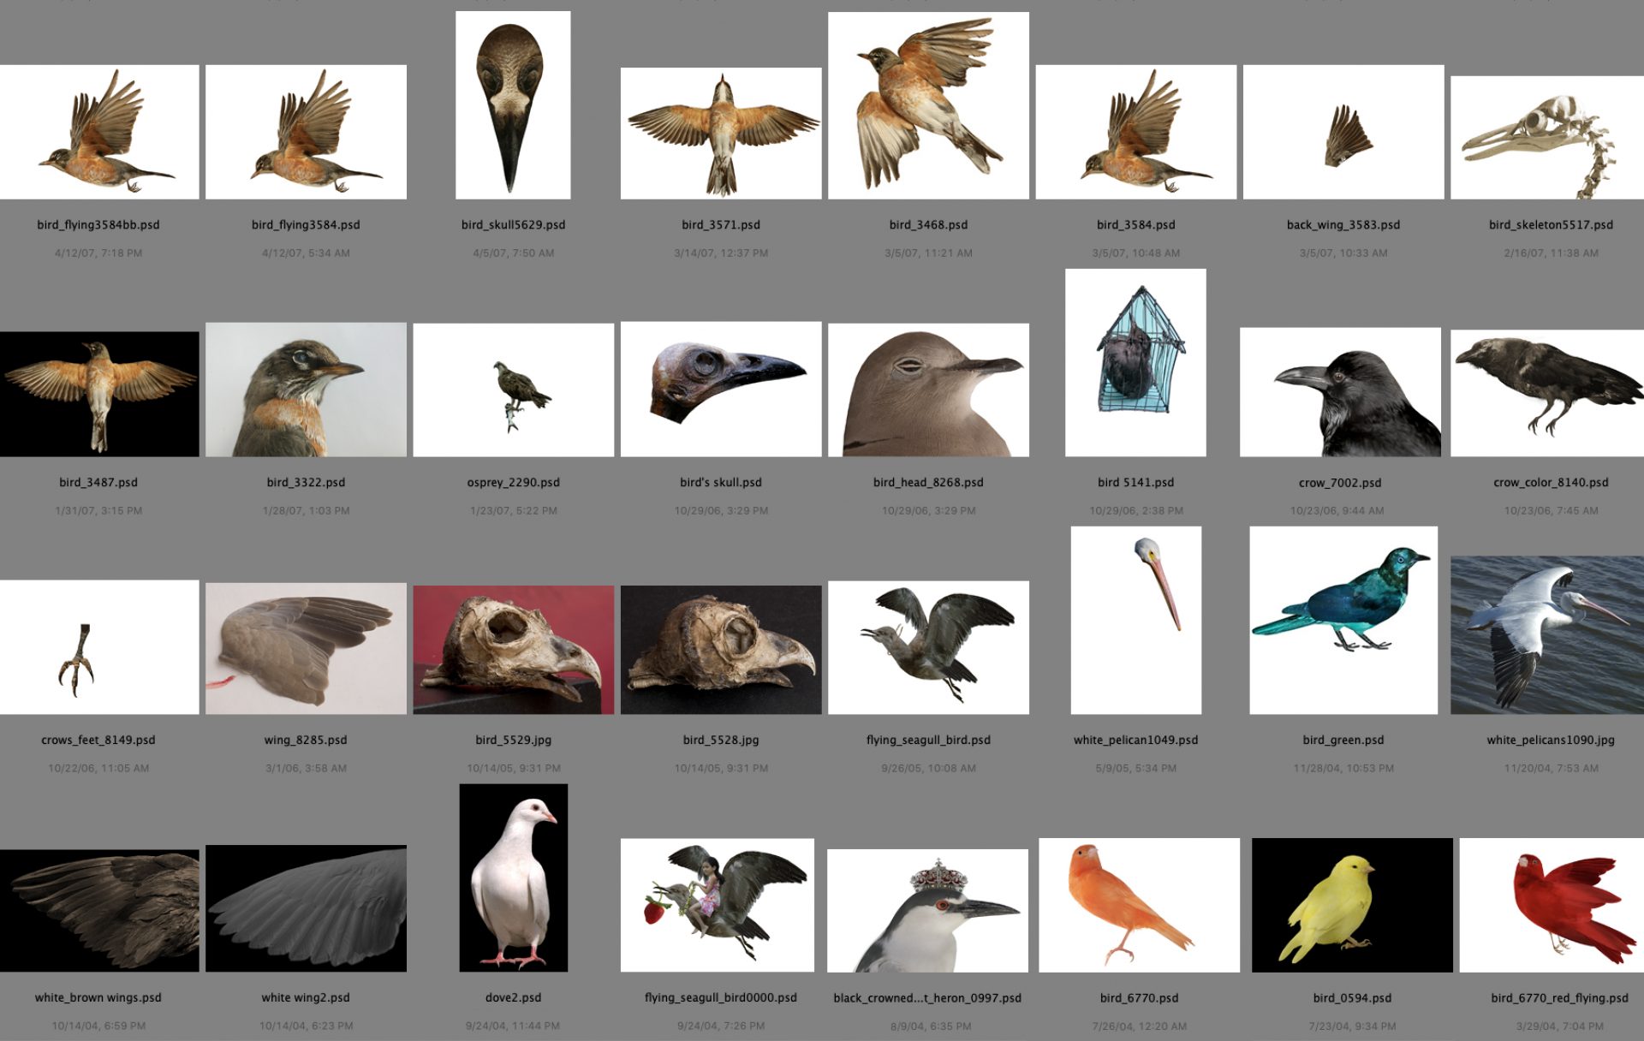Select the crow_7002.psd file icon

1340,391
